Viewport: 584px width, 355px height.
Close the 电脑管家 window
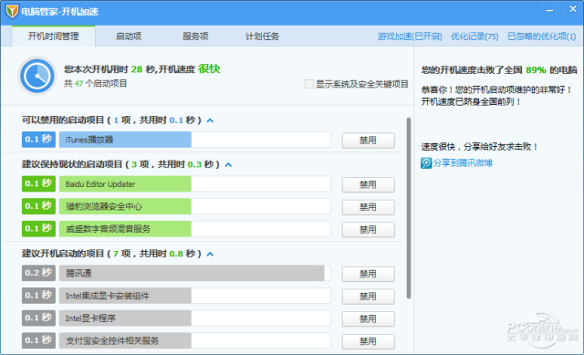click(573, 9)
